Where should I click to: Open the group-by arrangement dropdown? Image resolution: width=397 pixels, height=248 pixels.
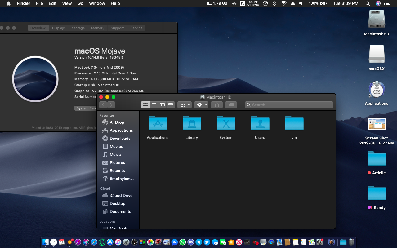coord(185,105)
